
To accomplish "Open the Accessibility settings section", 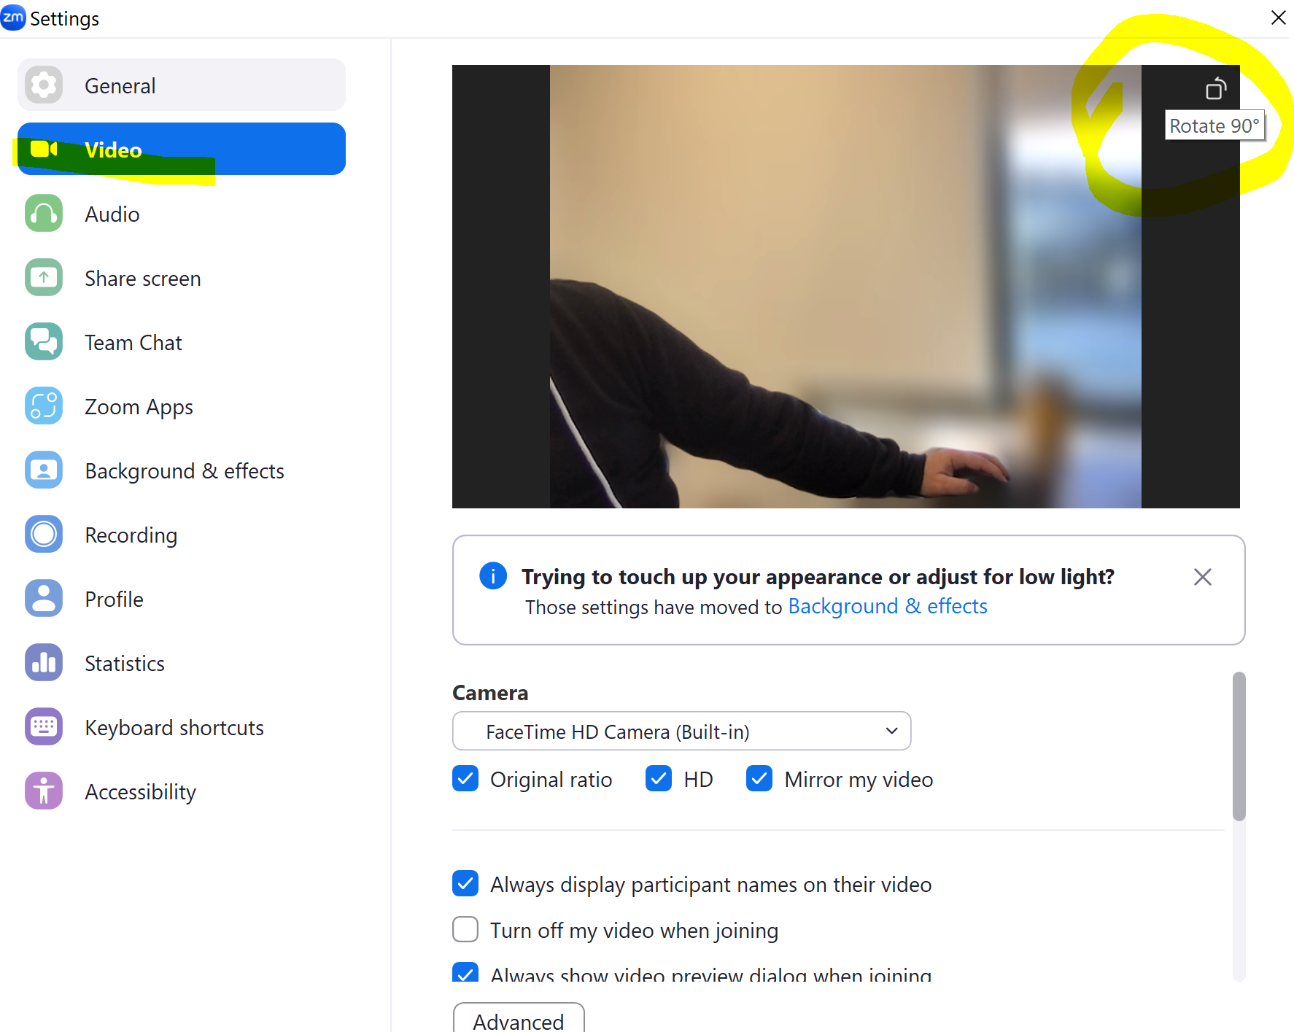I will pyautogui.click(x=182, y=791).
